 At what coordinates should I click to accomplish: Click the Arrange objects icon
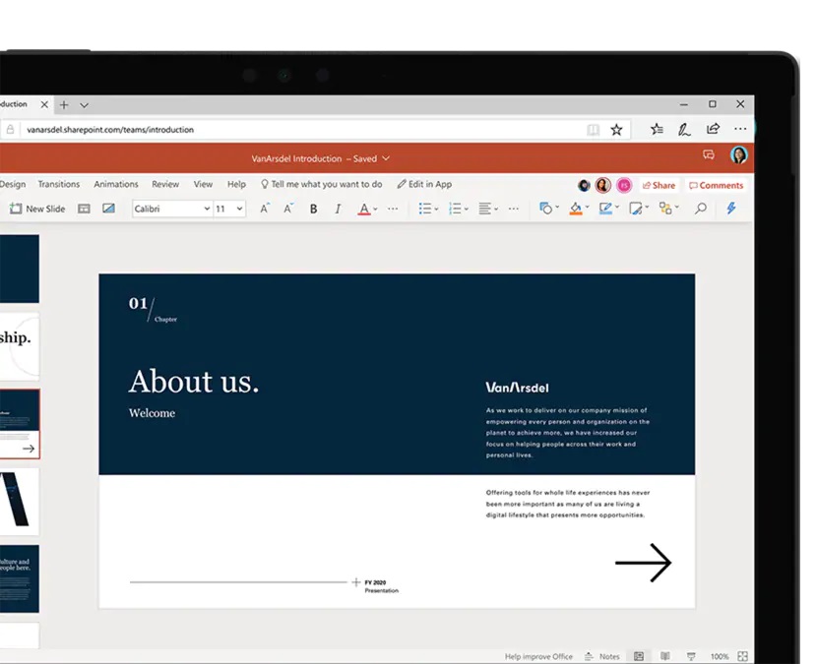coord(664,209)
